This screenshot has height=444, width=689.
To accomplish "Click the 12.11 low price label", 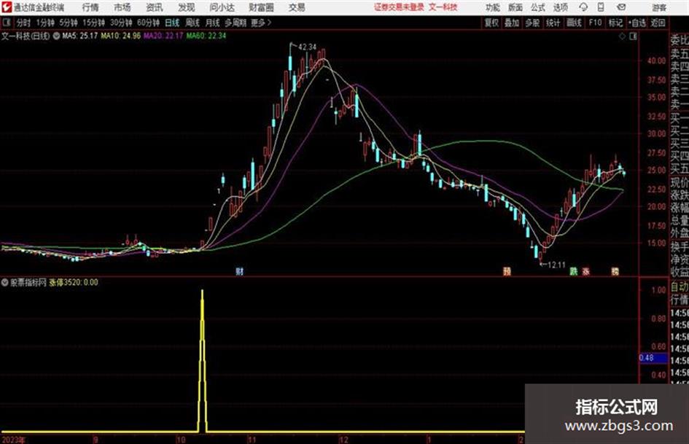I will click(x=556, y=265).
